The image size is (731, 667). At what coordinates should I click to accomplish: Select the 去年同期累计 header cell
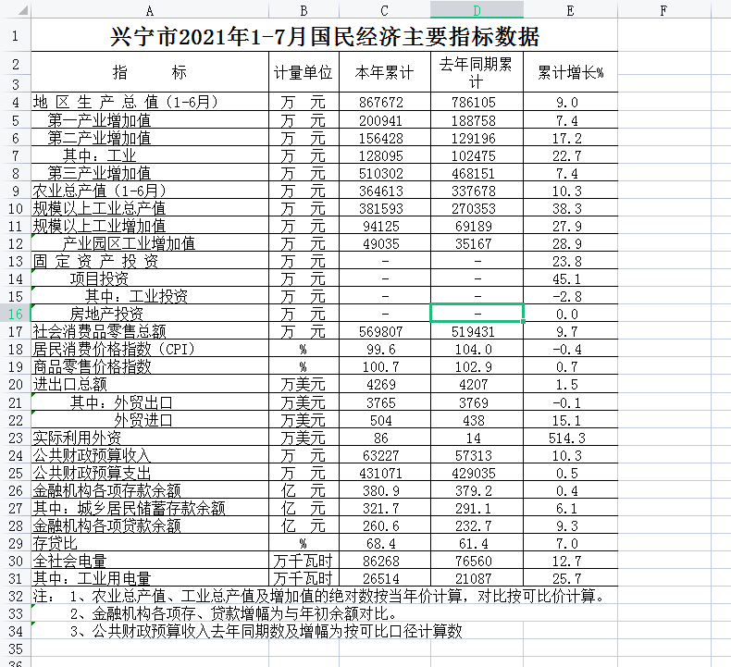[477, 72]
